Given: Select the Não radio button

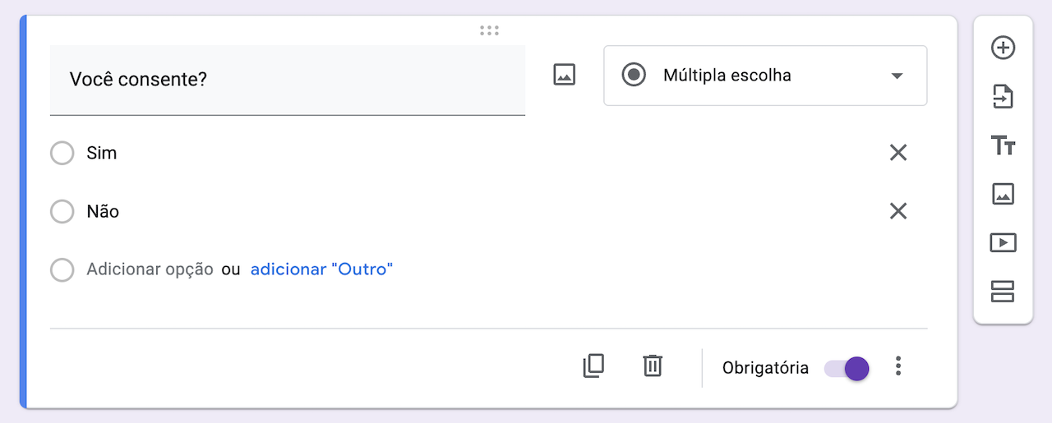Looking at the screenshot, I should click(62, 212).
